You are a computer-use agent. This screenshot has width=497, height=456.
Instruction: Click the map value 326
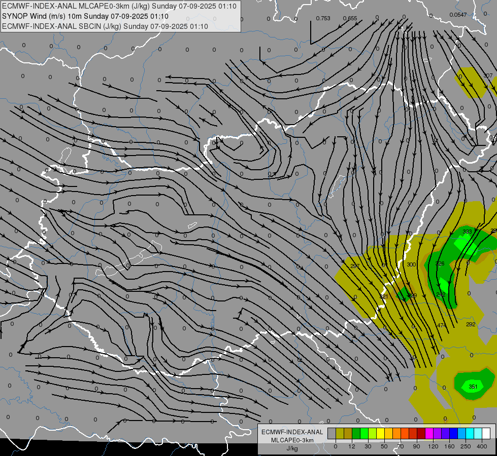point(440,263)
